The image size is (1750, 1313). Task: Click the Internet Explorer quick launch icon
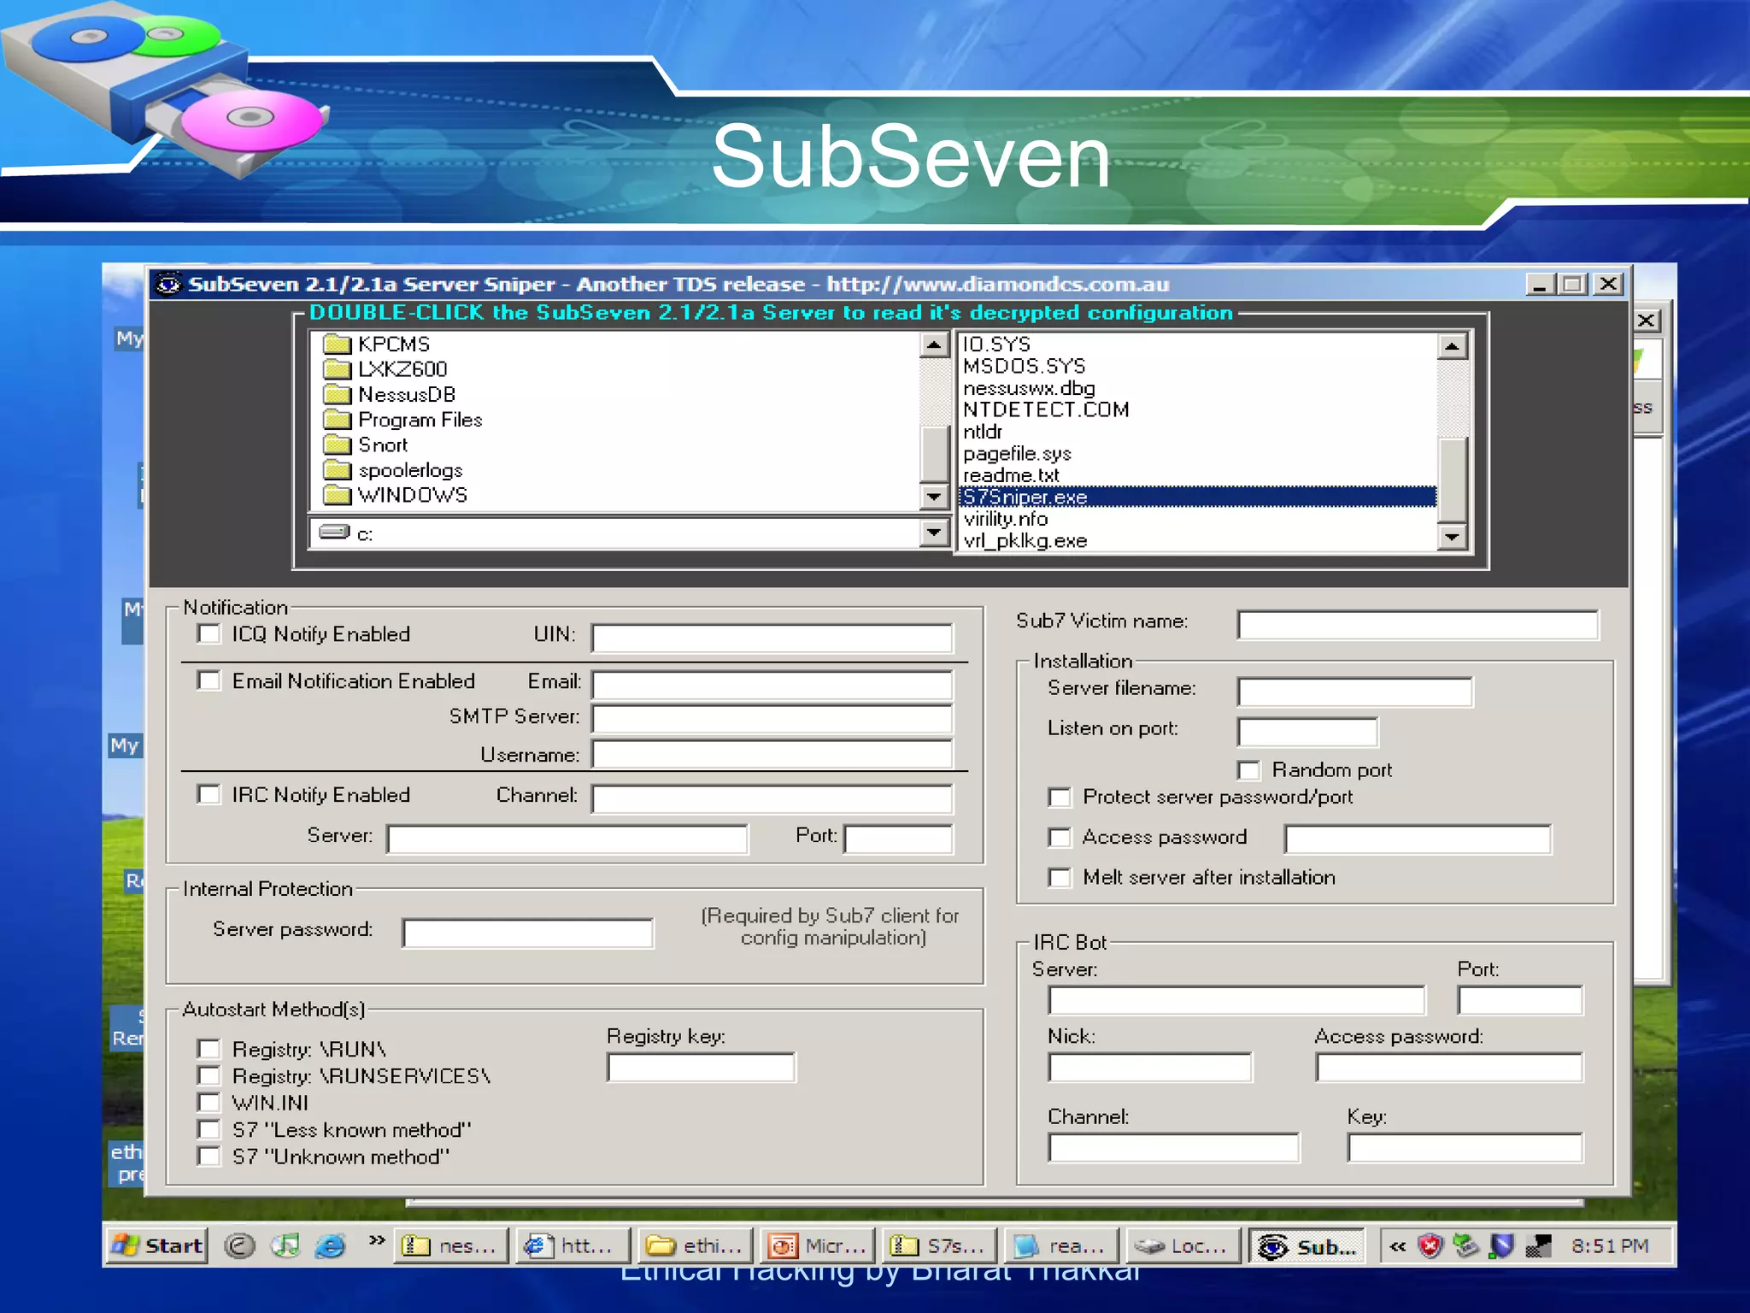coord(330,1245)
